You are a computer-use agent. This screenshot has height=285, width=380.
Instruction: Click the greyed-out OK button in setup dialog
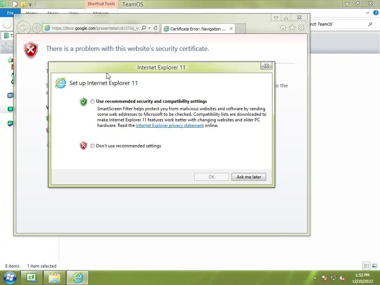point(212,177)
